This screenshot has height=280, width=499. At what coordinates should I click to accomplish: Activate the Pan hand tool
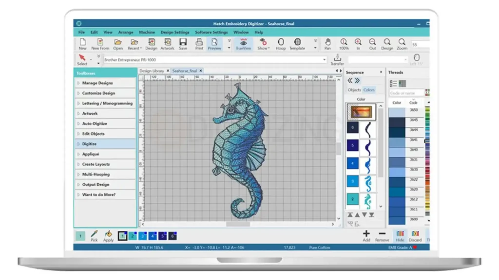tap(327, 44)
